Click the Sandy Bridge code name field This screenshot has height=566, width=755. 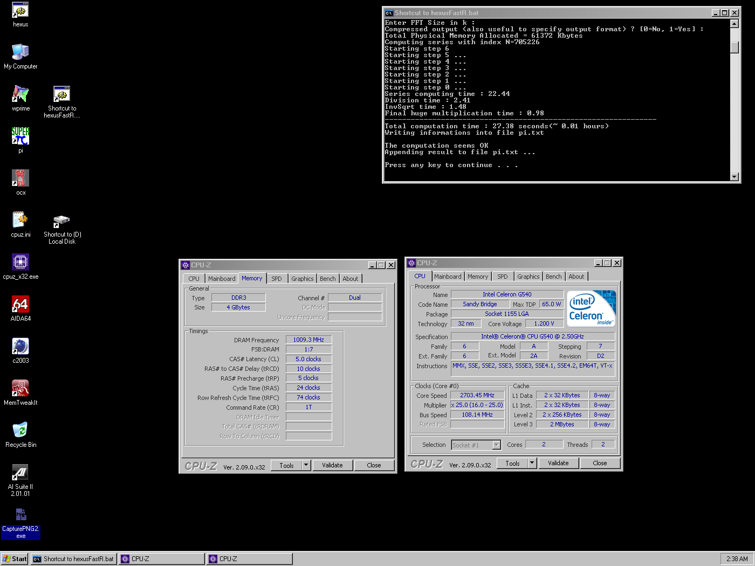click(x=480, y=304)
